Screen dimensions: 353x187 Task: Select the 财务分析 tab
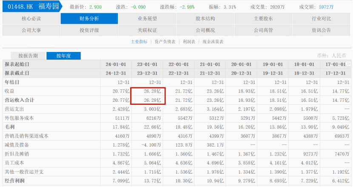(x=89, y=19)
